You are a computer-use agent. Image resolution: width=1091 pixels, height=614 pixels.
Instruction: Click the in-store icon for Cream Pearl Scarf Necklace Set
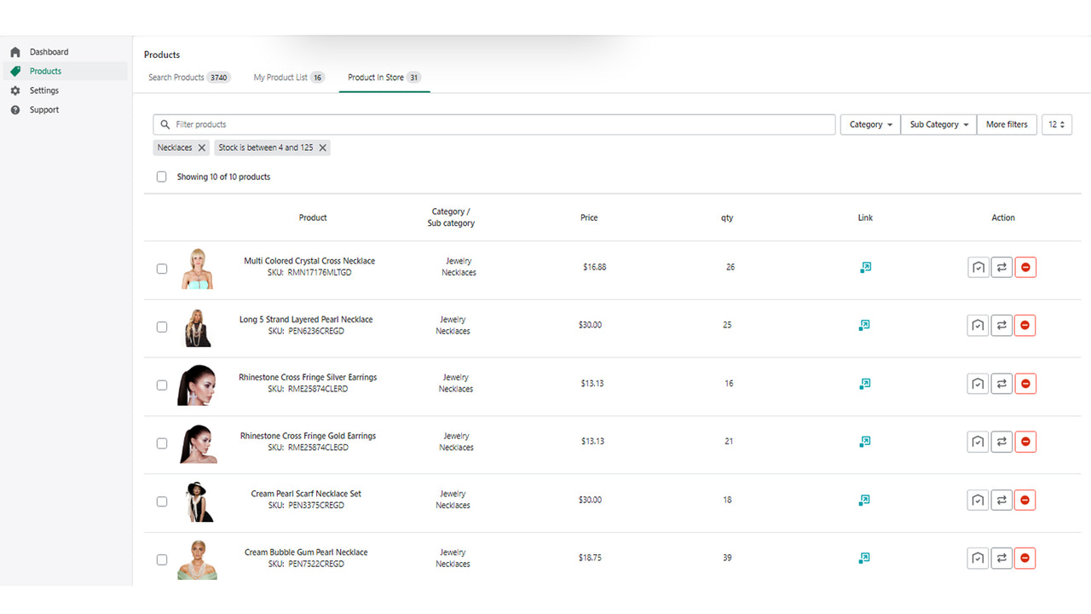pyautogui.click(x=978, y=500)
